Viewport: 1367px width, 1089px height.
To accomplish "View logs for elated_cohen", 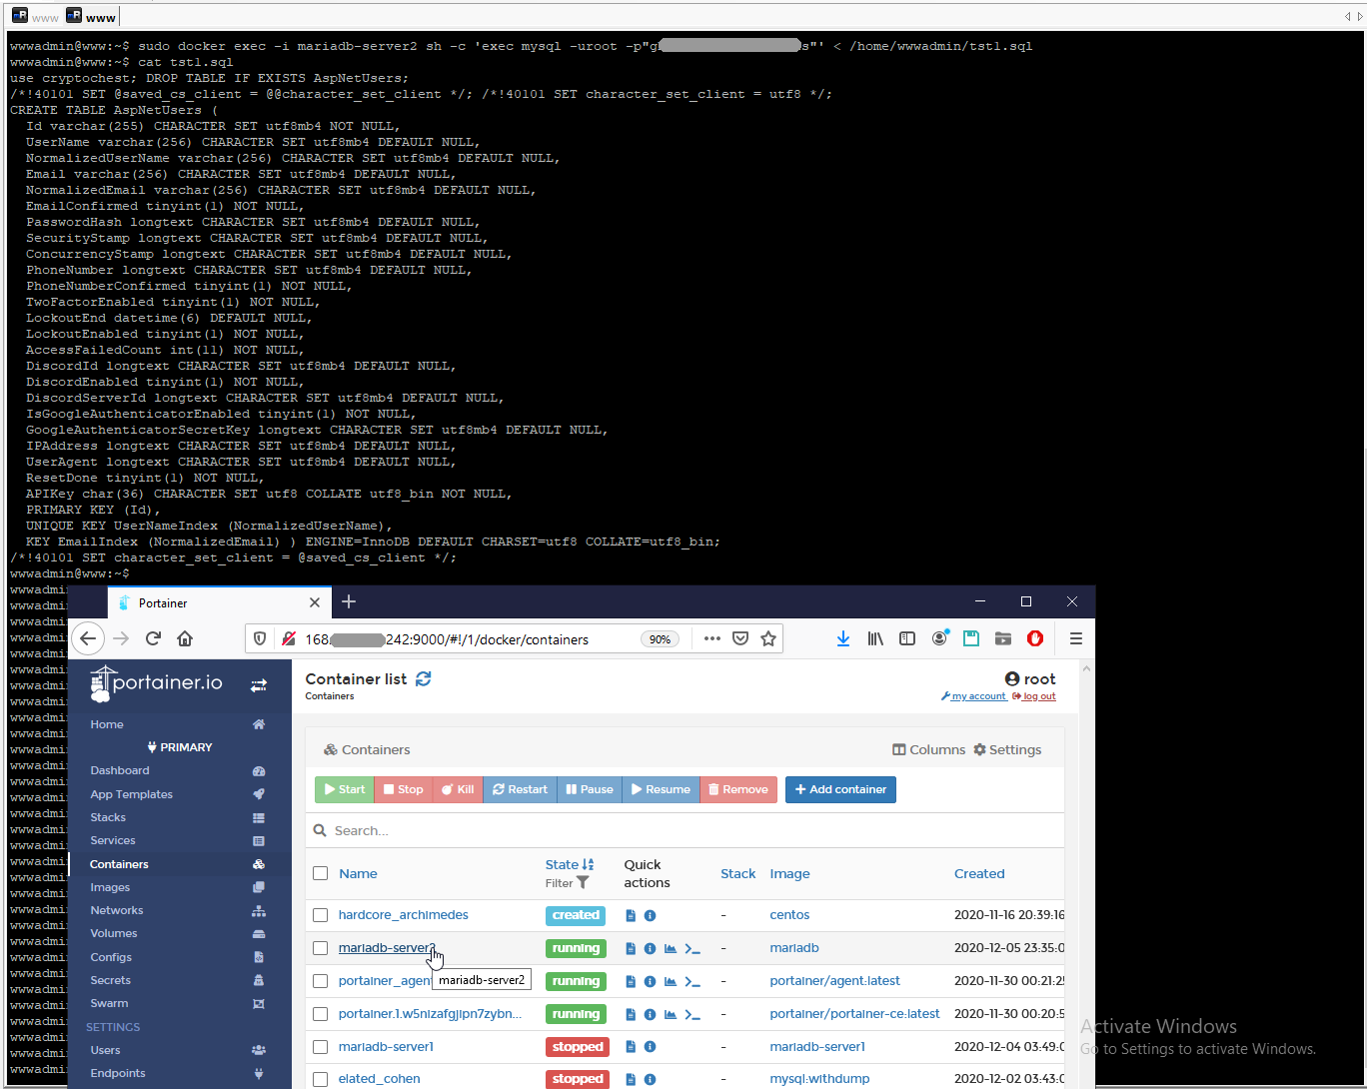I will 631,1079.
